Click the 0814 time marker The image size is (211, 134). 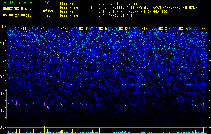(83, 29)
